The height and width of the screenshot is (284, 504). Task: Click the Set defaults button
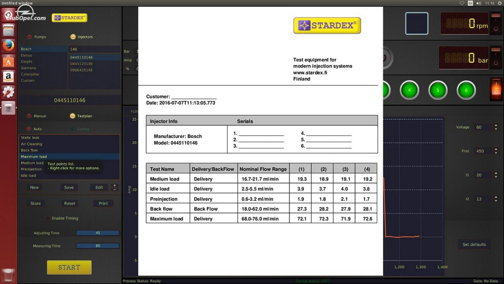click(474, 245)
